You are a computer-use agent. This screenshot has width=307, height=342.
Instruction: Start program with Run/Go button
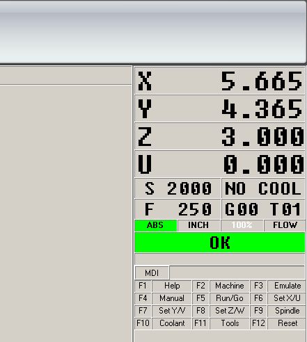click(x=230, y=298)
